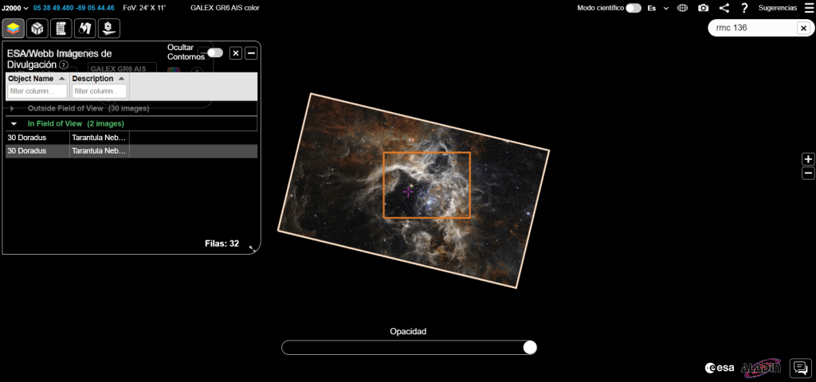The height and width of the screenshot is (382, 816).
Task: Open help with the question mark icon
Action: pyautogui.click(x=744, y=8)
